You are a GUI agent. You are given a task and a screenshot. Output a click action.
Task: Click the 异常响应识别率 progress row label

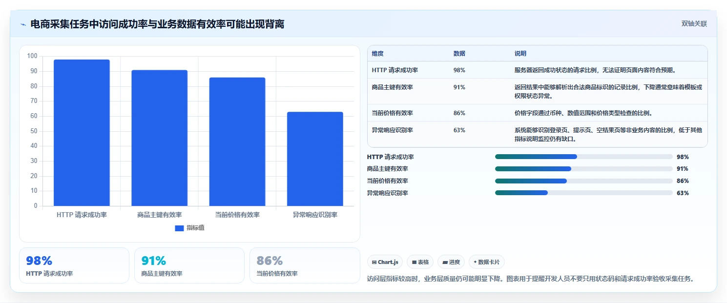388,193
